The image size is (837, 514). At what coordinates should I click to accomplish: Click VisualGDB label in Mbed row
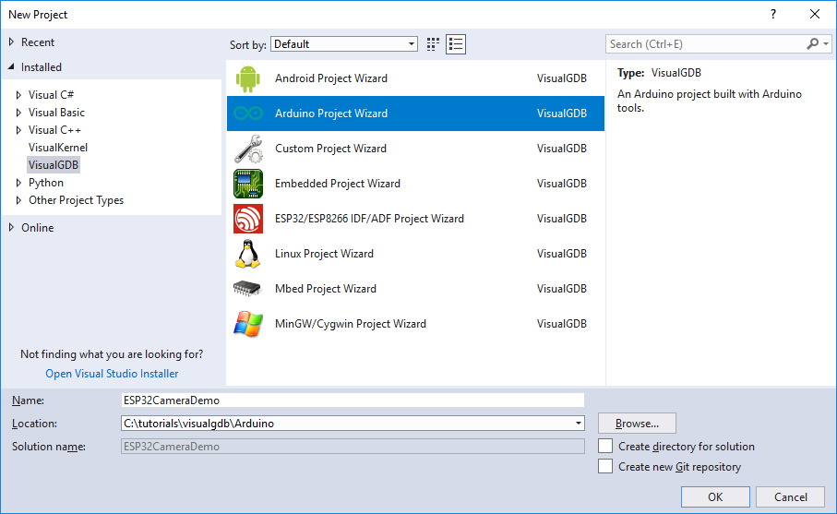coord(562,289)
